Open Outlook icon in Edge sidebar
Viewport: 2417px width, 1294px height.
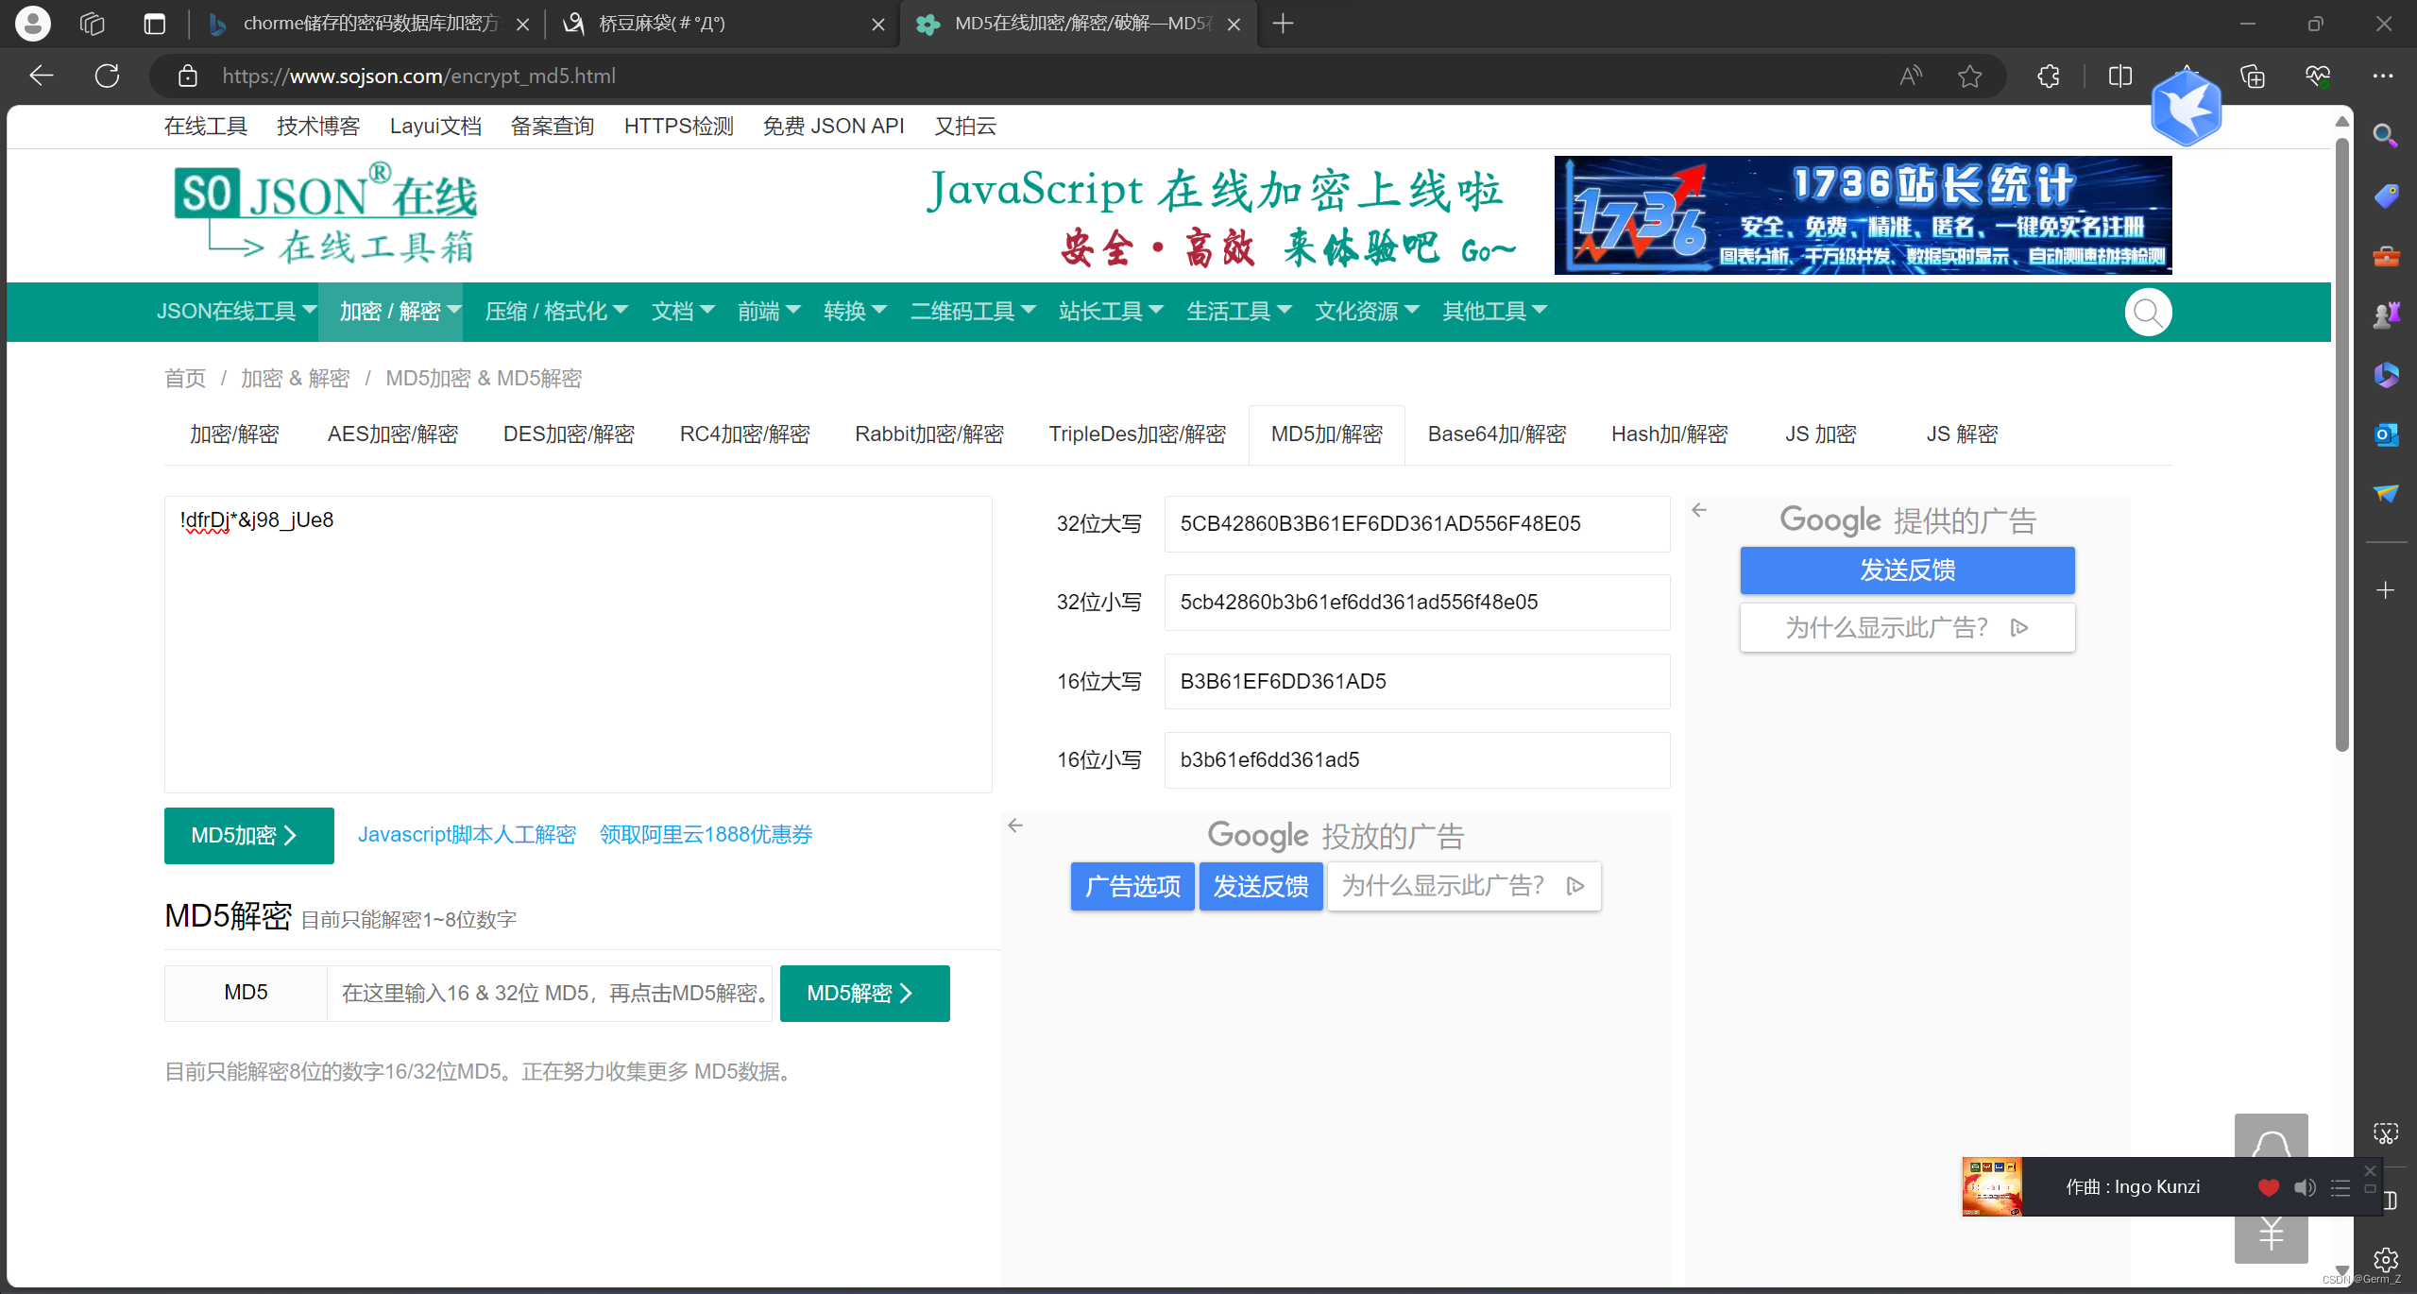pyautogui.click(x=2386, y=434)
